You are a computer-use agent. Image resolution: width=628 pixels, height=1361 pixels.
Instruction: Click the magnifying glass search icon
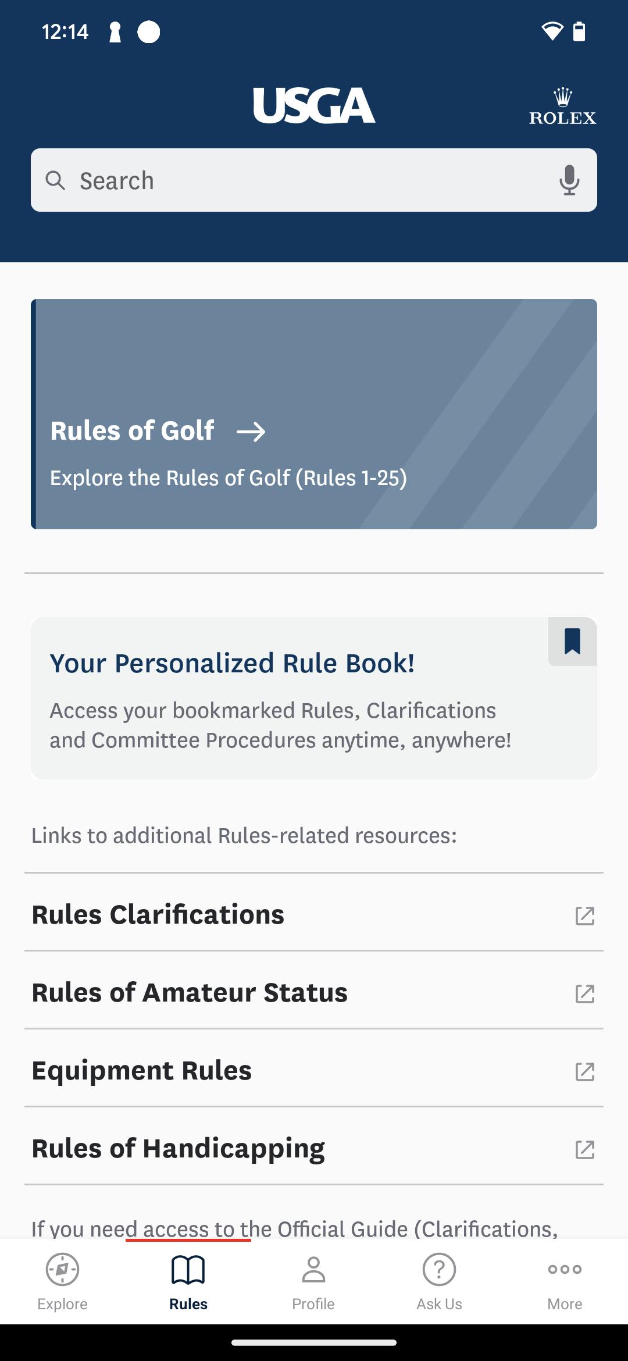(x=55, y=180)
